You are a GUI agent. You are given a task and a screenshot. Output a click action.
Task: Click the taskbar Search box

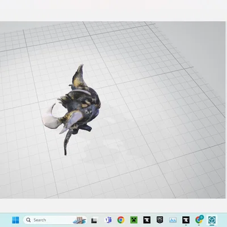[x=55, y=220]
